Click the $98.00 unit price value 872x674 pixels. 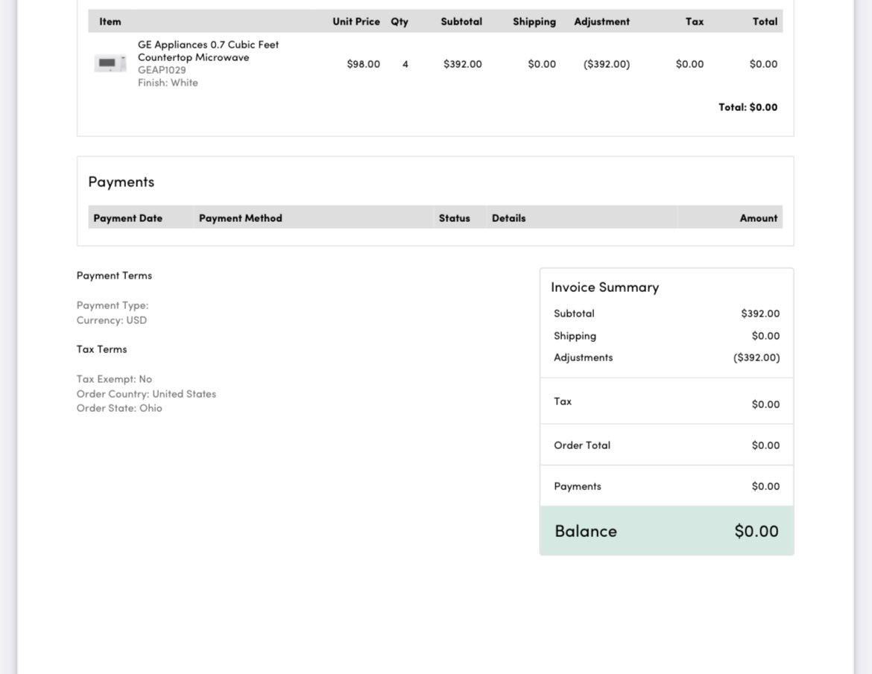(363, 64)
